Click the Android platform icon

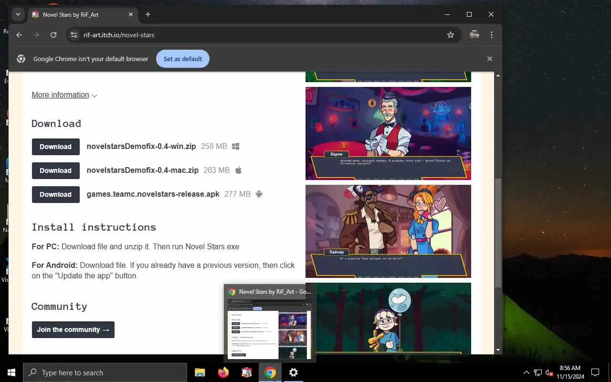coord(259,194)
